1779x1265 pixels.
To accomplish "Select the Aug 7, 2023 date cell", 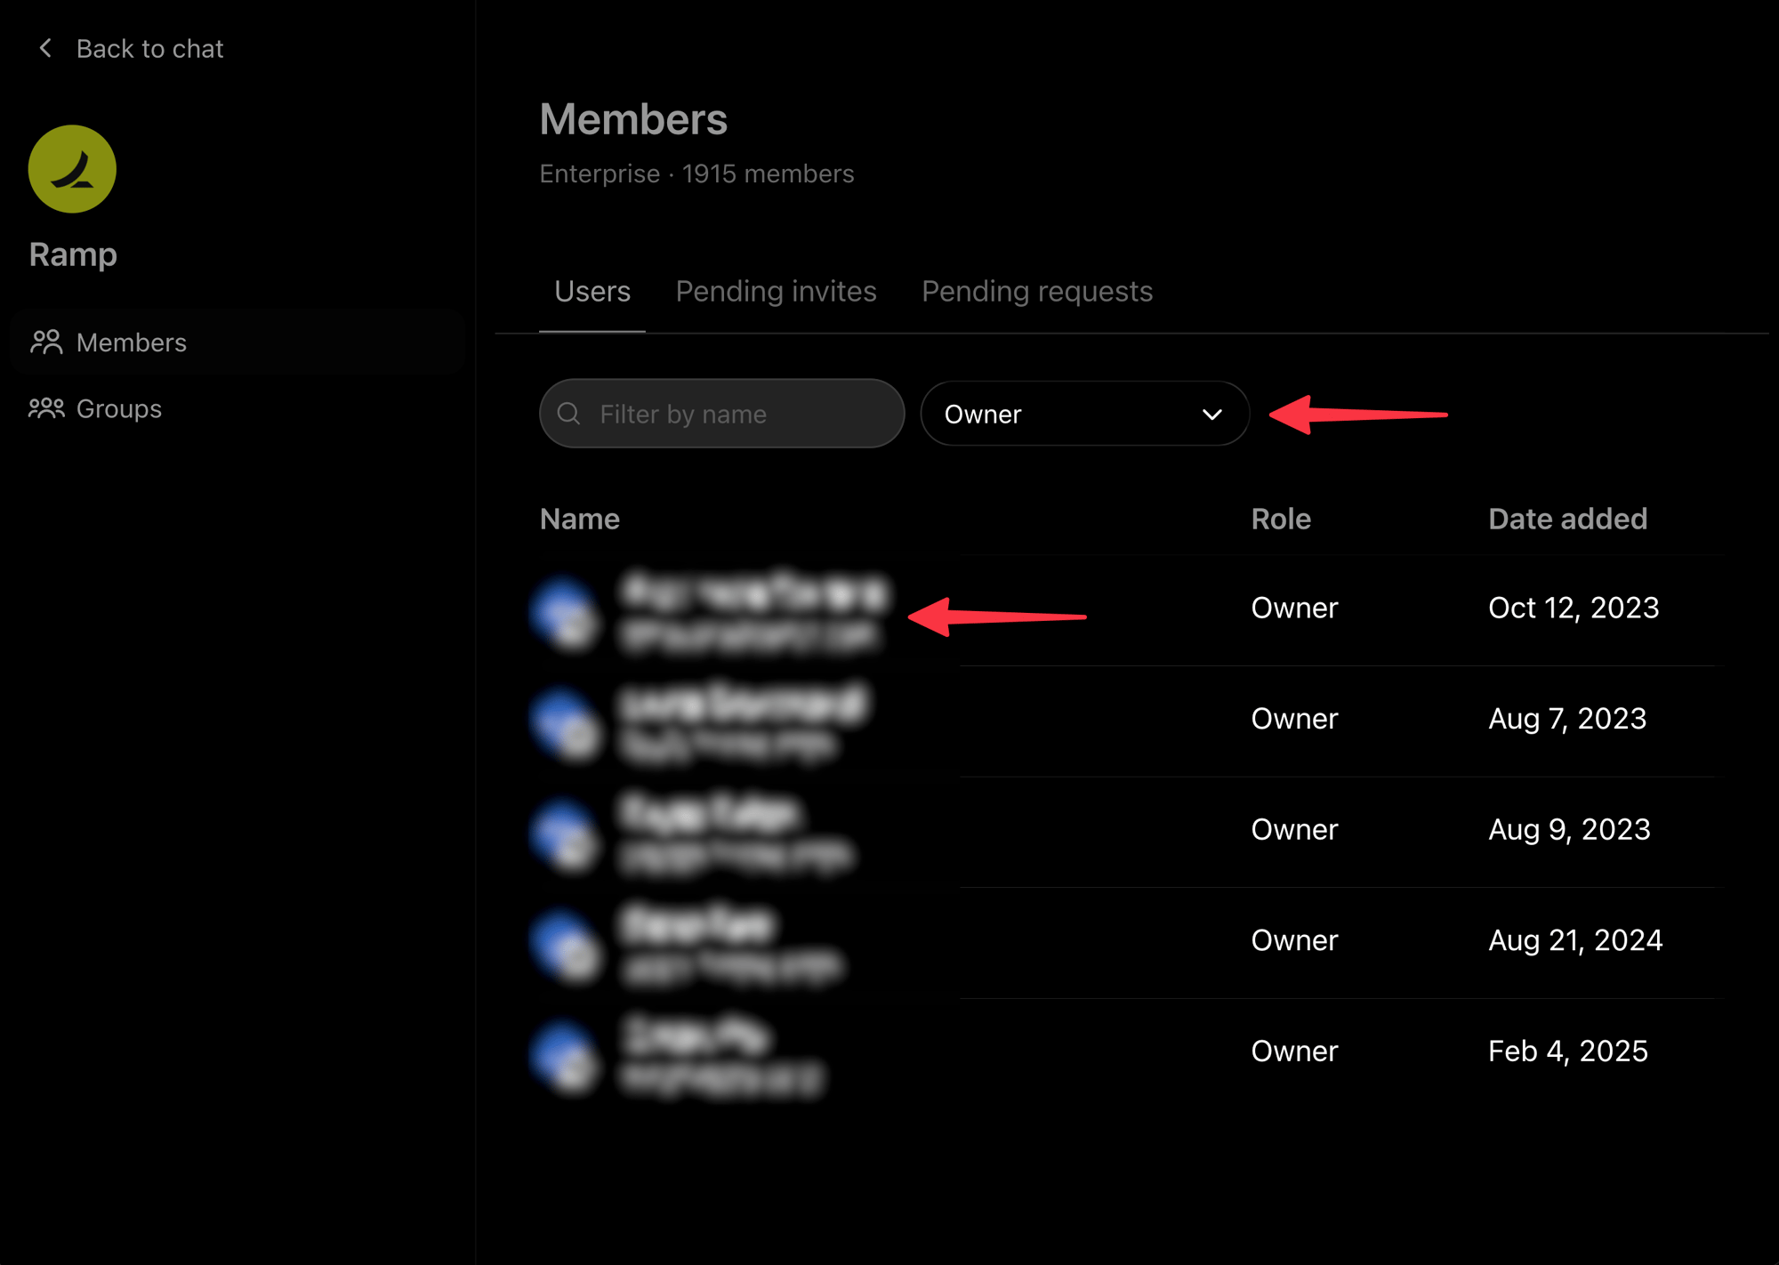I will pyautogui.click(x=1567, y=719).
